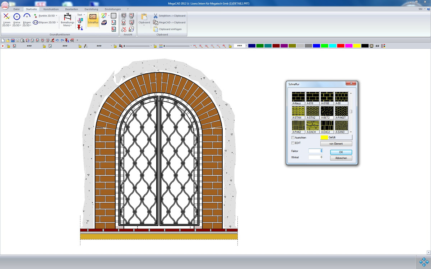Tick the EDIT checkbox

click(293, 143)
